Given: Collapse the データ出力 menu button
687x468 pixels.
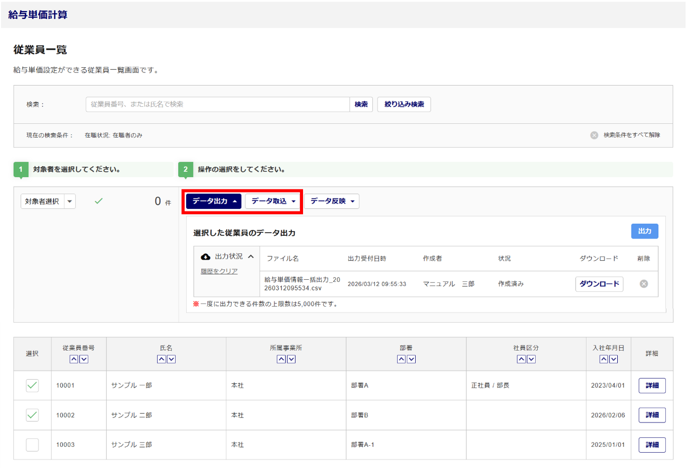Looking at the screenshot, I should click(x=214, y=201).
